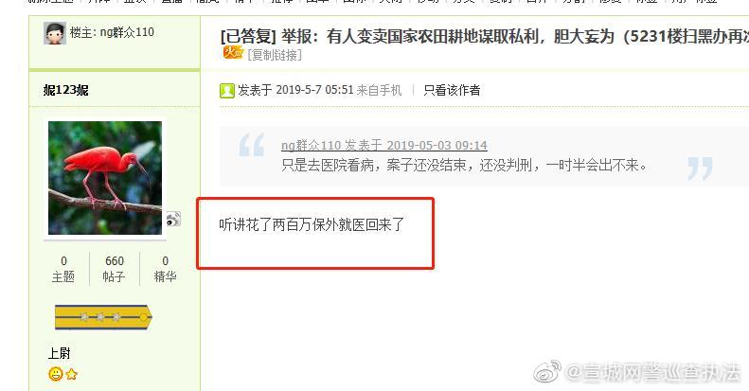
Task: Copy thread link via 复制链接
Action: [x=275, y=55]
